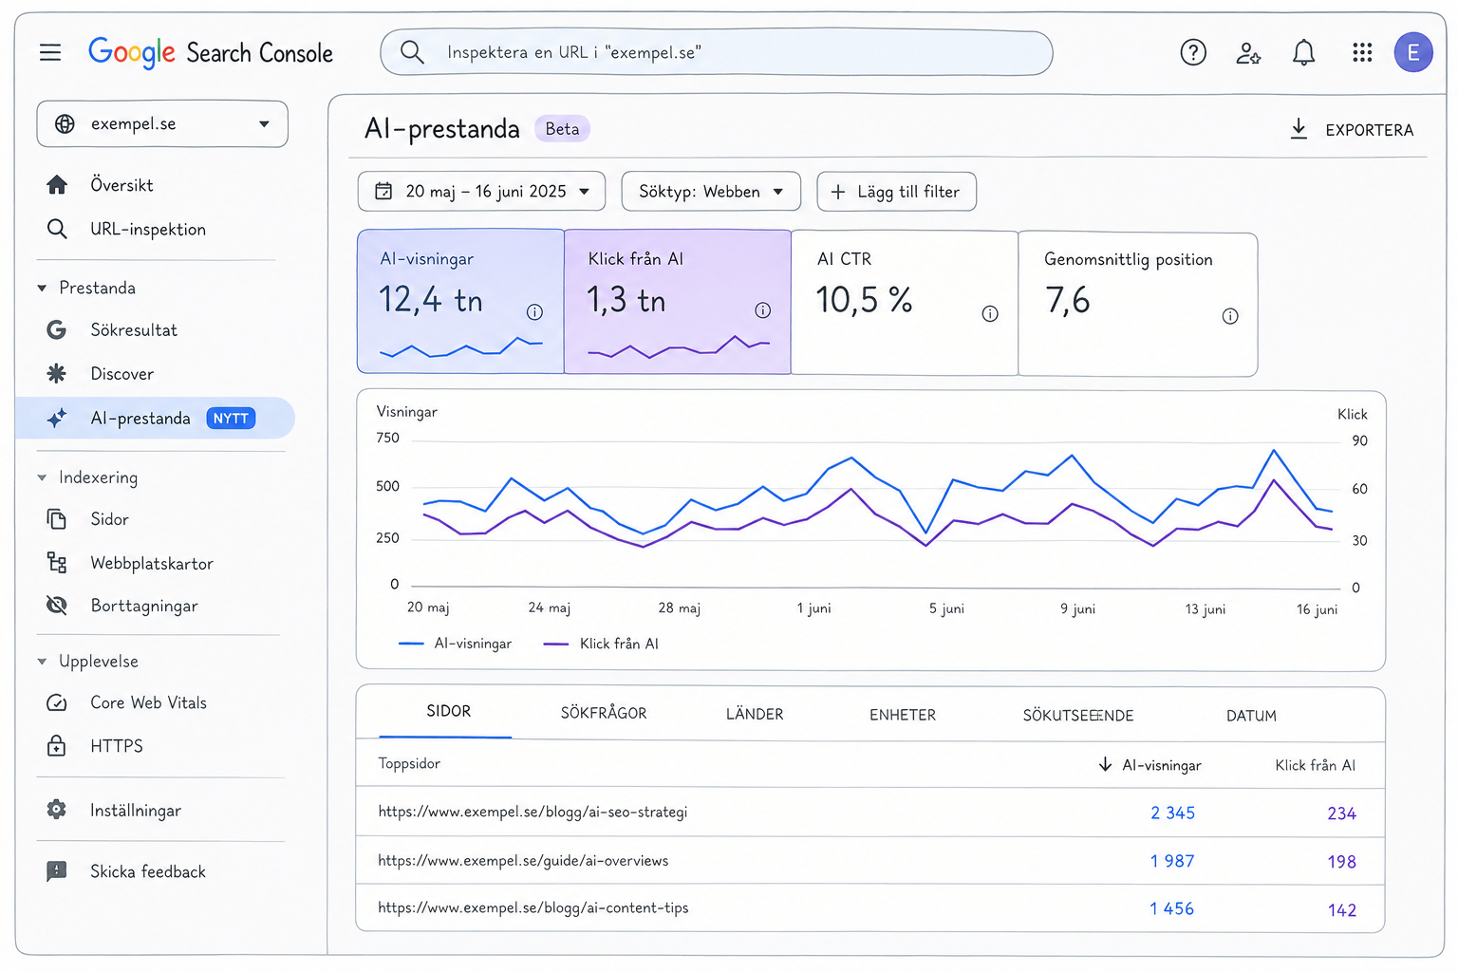The height and width of the screenshot is (972, 1458).
Task: Click the value 1 456 AI-visningar
Action: [1171, 908]
